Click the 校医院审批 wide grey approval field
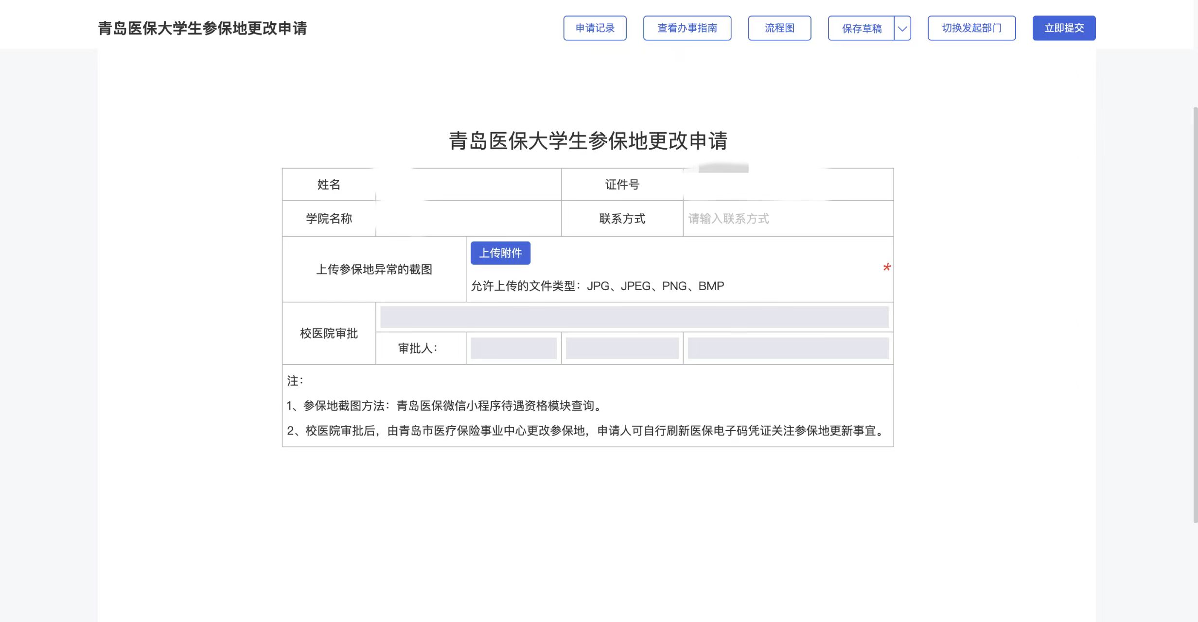 634,317
